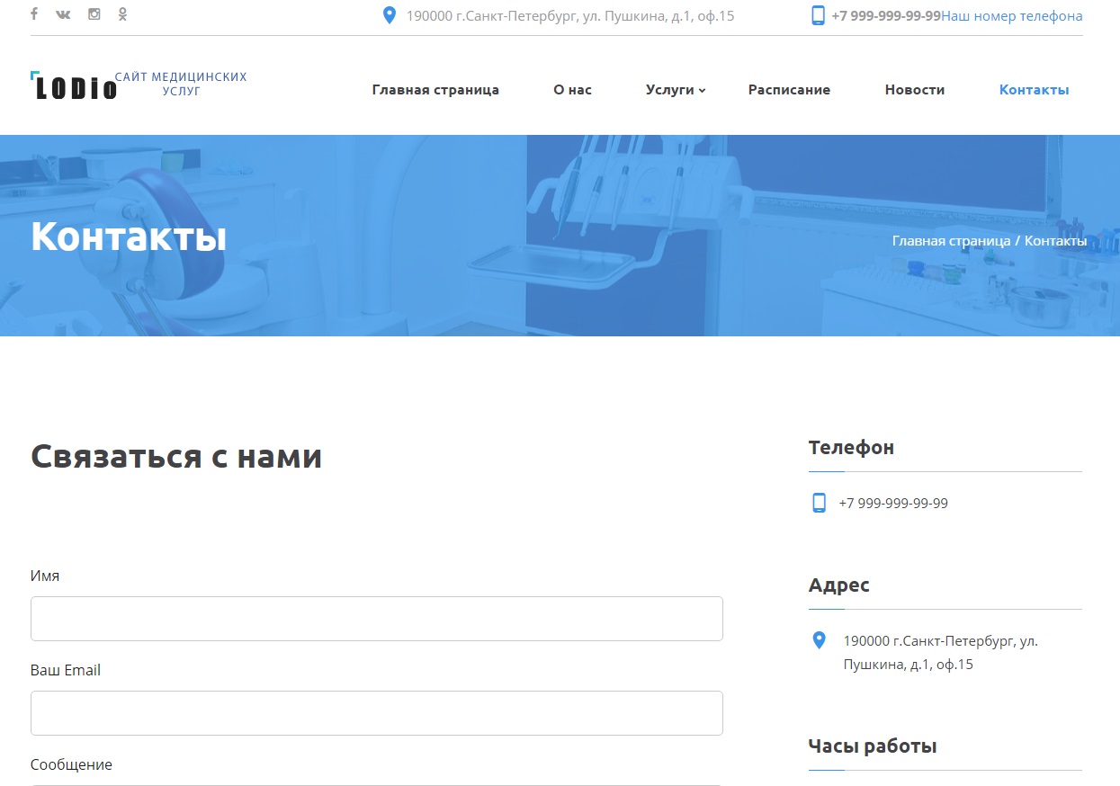1120x786 pixels.
Task: Open the Odnoklassniki social icon
Action: pos(122,14)
